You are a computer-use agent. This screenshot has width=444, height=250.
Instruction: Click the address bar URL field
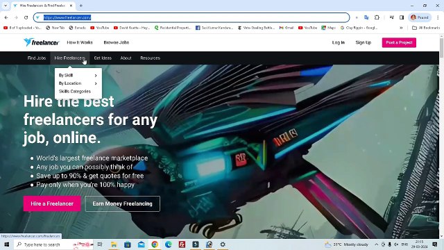point(191,17)
